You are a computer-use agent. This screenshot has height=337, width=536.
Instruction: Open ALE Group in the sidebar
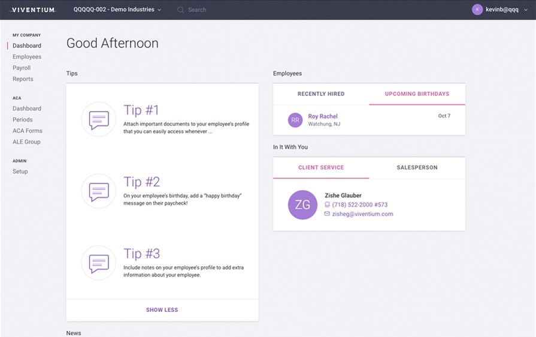pyautogui.click(x=26, y=142)
